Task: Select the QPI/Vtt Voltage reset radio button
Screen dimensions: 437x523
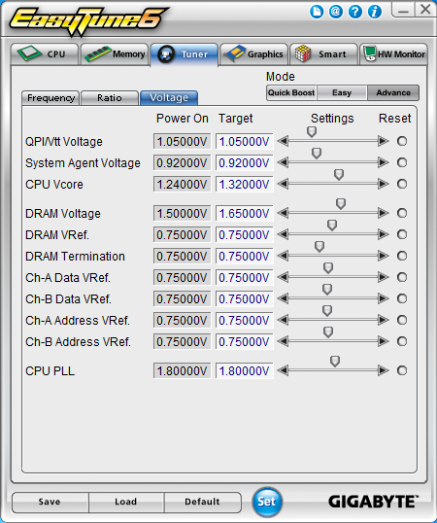Action: pyautogui.click(x=402, y=141)
